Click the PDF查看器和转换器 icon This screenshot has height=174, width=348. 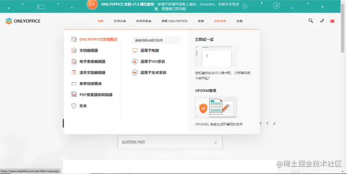(74, 94)
